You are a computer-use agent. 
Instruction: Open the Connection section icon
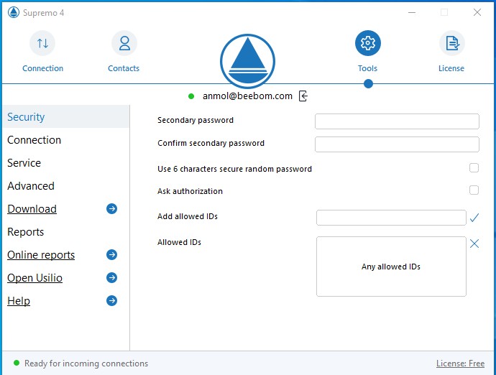click(x=42, y=43)
